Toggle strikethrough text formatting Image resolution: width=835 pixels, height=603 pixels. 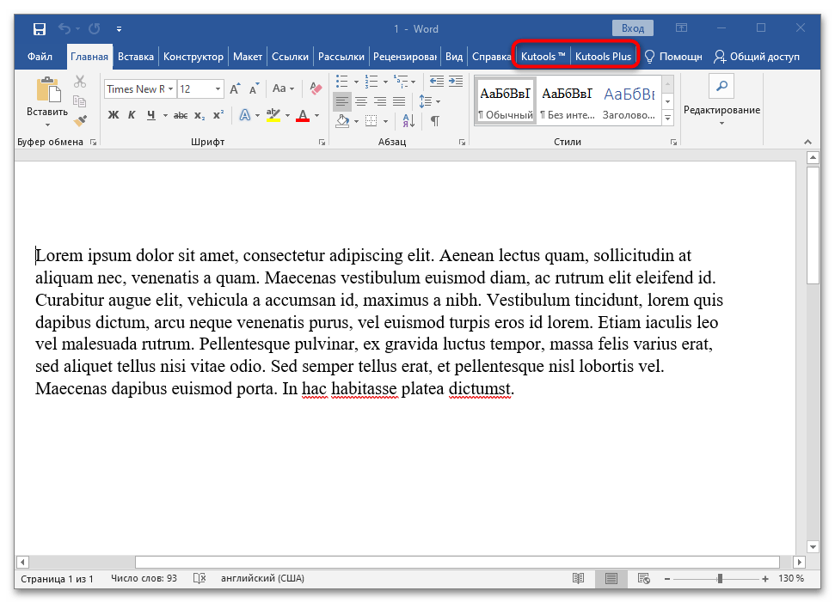click(x=181, y=115)
